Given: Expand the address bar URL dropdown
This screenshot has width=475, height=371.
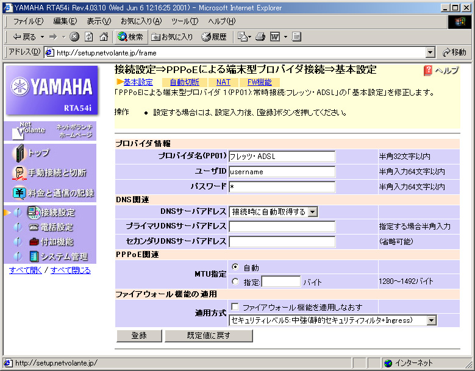Looking at the screenshot, I should pos(430,52).
